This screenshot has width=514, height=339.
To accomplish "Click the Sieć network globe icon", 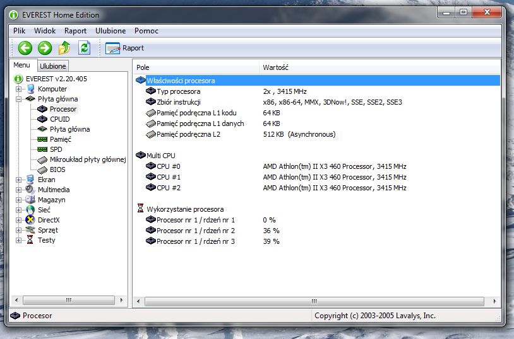I will (x=30, y=210).
